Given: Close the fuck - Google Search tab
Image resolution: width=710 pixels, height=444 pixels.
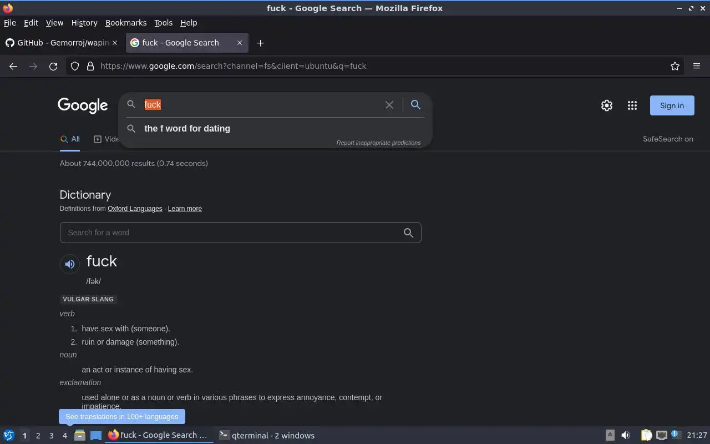Looking at the screenshot, I should [x=240, y=43].
